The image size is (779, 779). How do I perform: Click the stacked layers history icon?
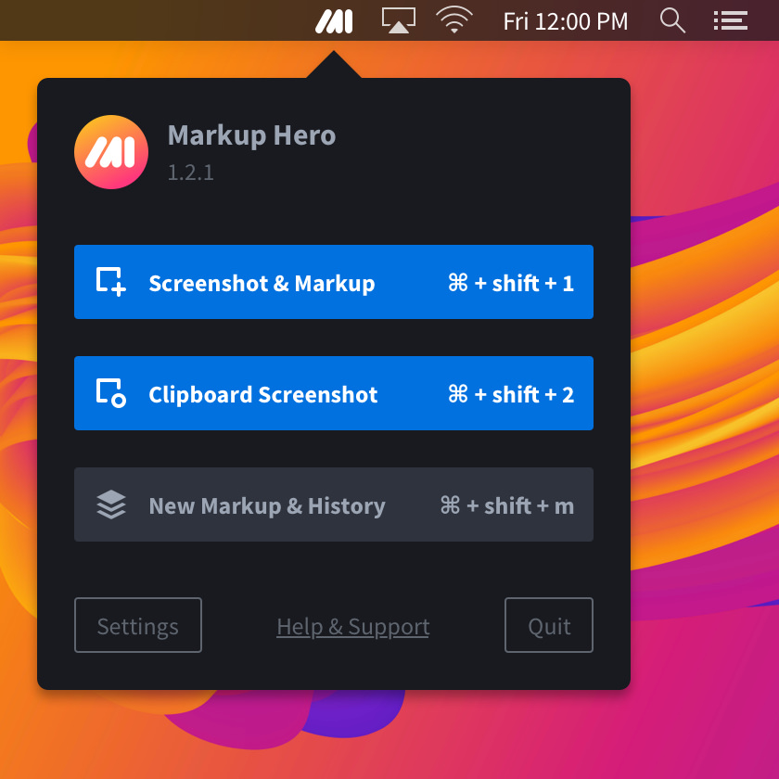click(111, 504)
